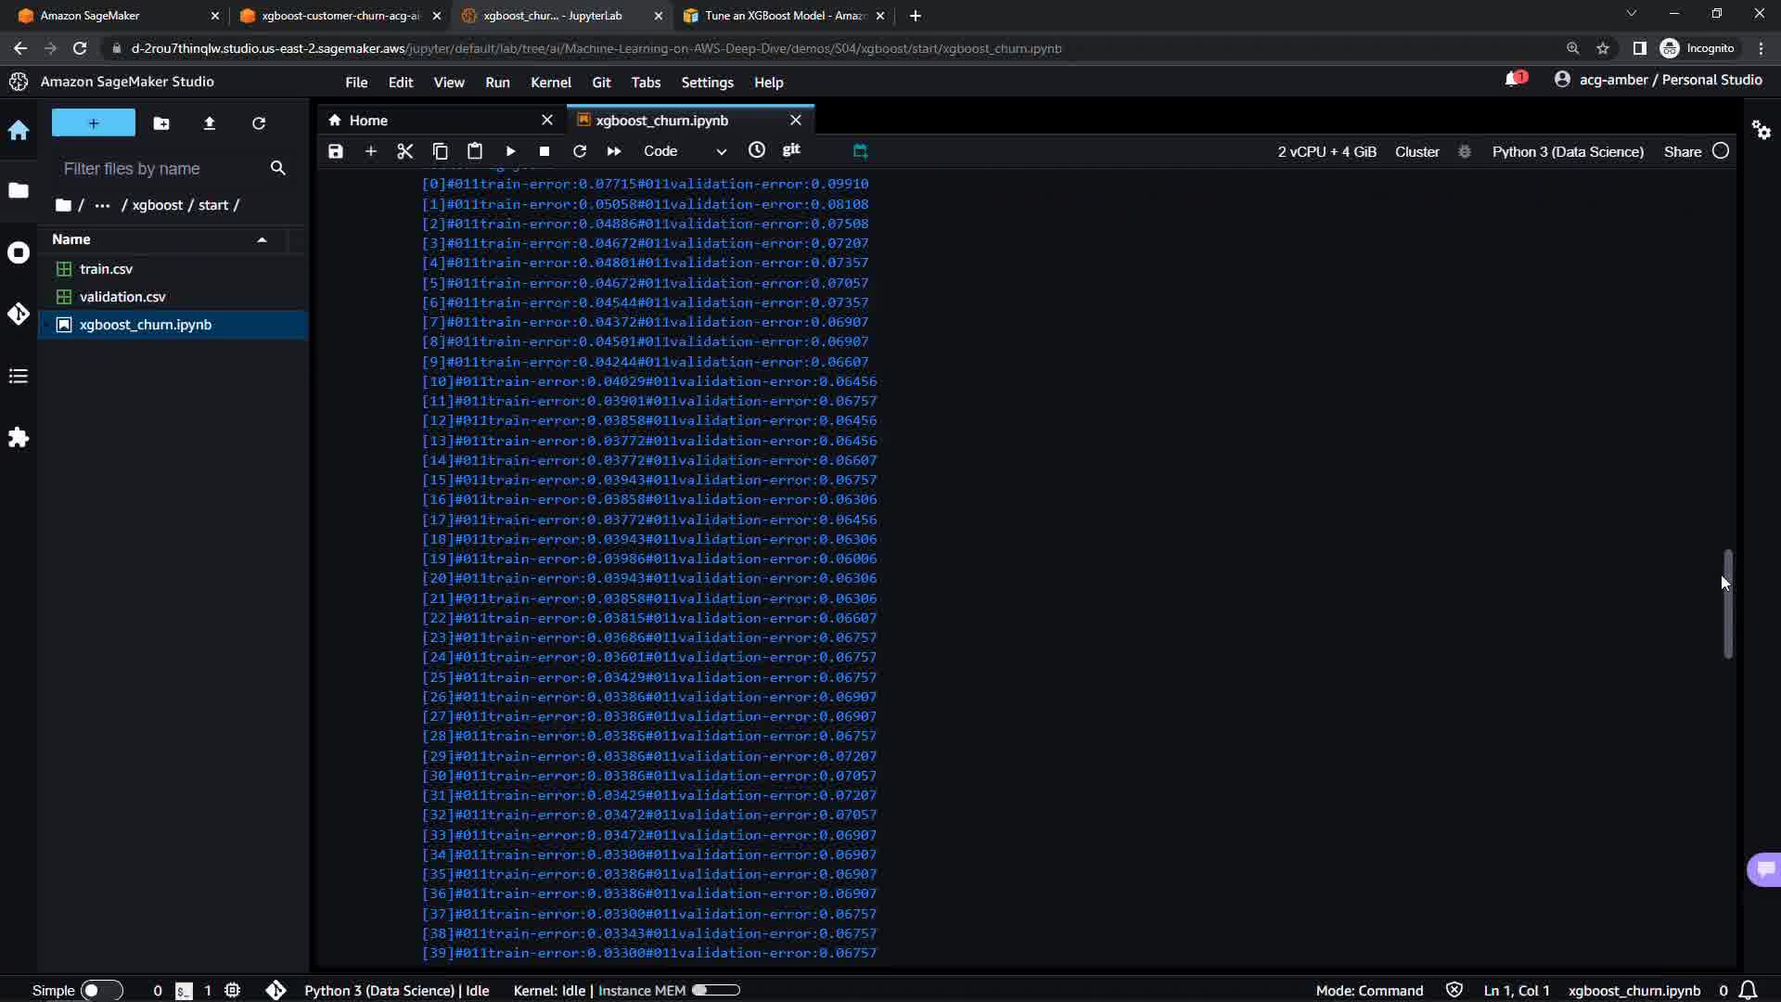Open the Extensions puzzle-piece panel
This screenshot has width=1781, height=1002.
click(19, 438)
